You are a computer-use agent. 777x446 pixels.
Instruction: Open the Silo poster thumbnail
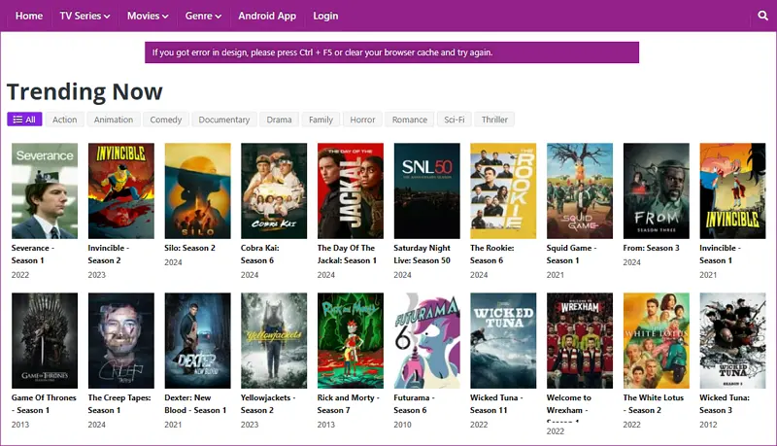pos(198,190)
